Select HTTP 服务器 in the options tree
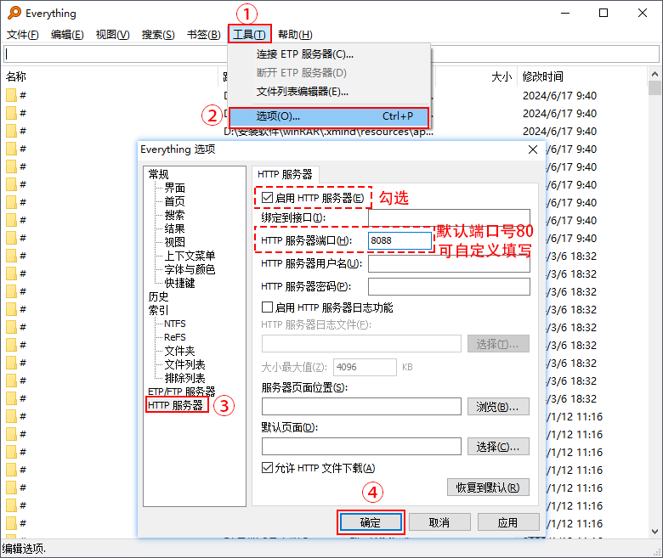This screenshot has height=558, width=663. [x=176, y=405]
